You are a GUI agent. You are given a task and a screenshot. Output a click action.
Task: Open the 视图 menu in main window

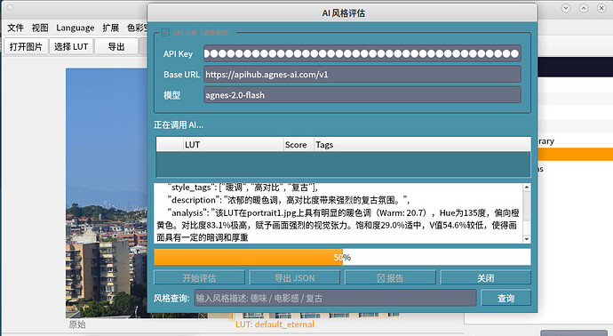(40, 28)
